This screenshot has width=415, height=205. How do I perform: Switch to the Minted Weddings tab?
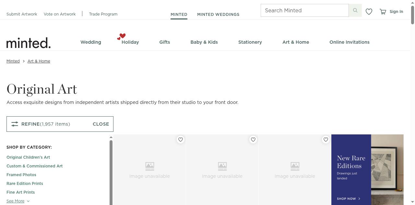tap(218, 15)
